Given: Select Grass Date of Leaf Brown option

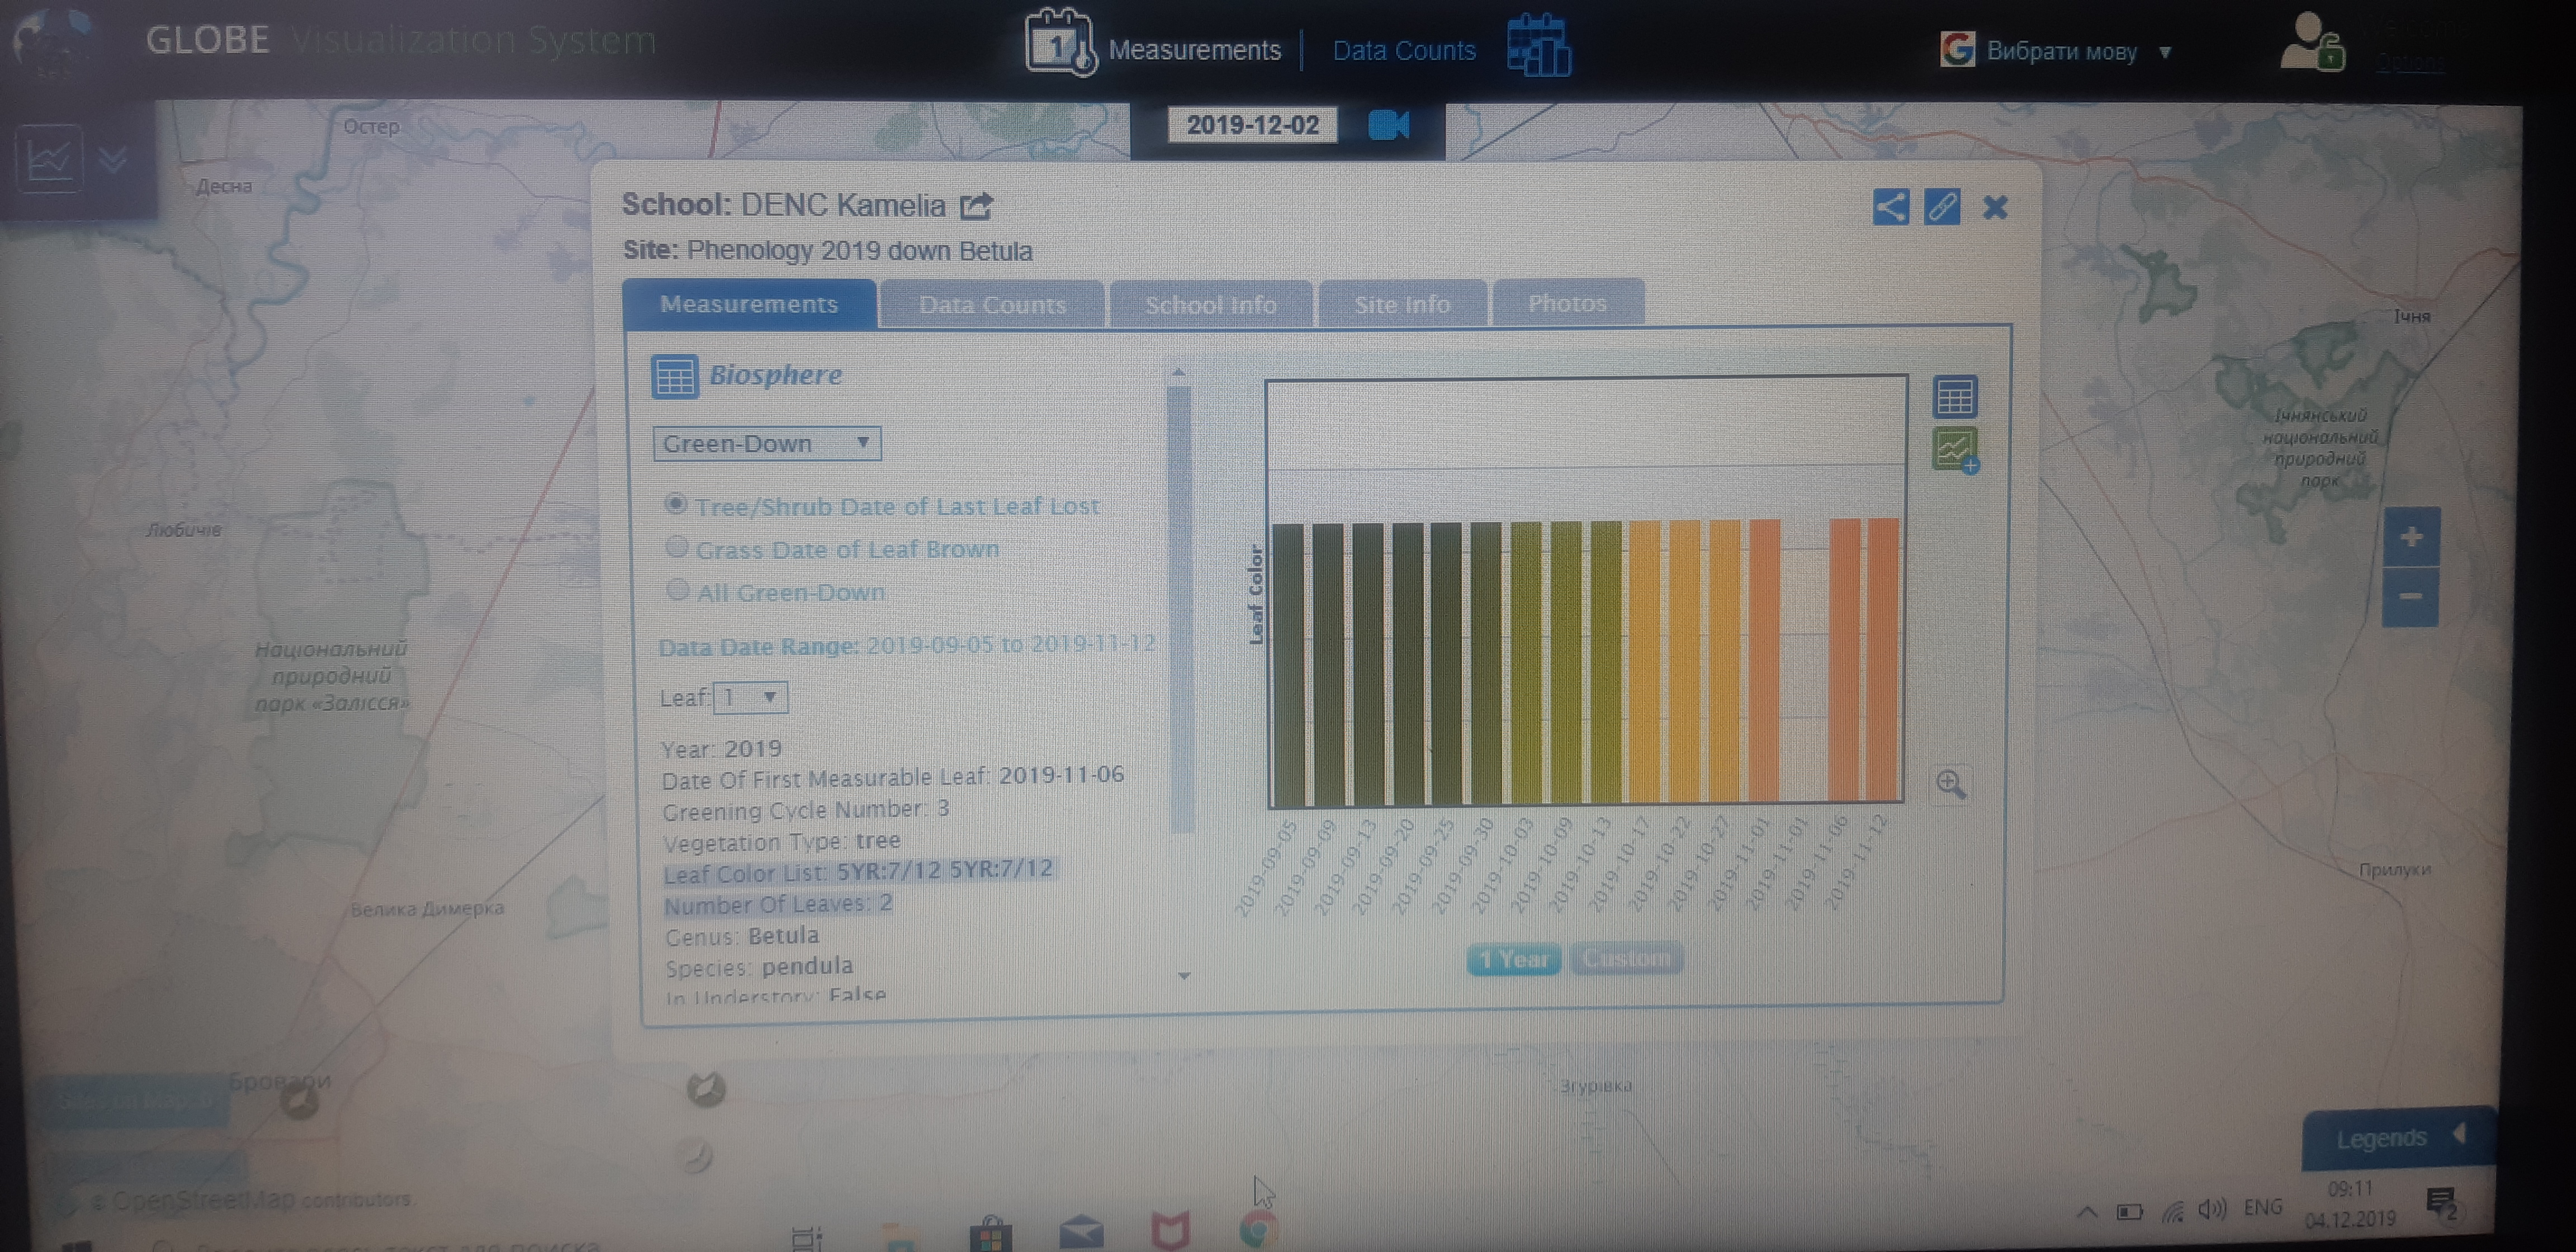Looking at the screenshot, I should pyautogui.click(x=677, y=547).
